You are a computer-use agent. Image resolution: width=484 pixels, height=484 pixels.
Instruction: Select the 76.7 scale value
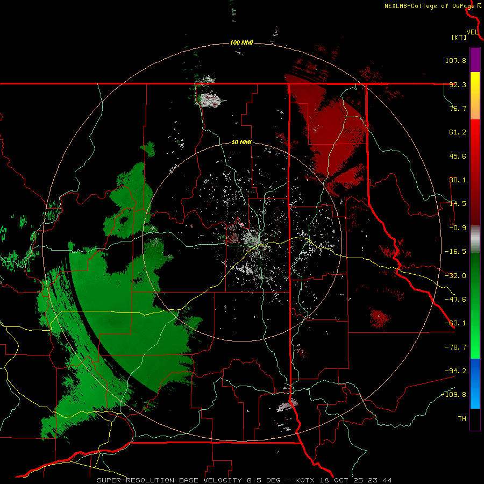point(458,108)
